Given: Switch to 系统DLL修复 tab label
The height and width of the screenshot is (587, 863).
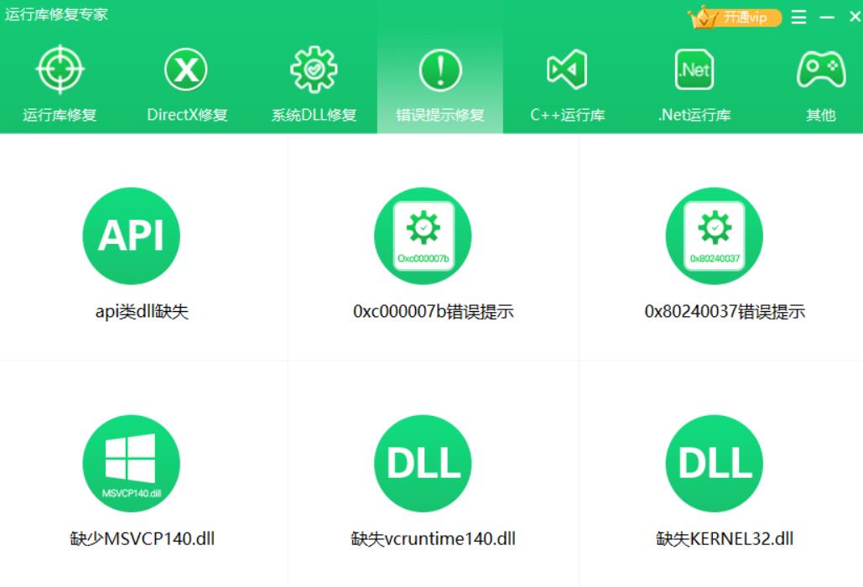Looking at the screenshot, I should coord(314,115).
